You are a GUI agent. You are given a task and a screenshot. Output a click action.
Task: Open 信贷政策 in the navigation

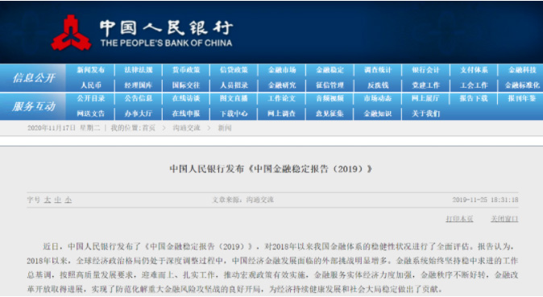point(234,70)
